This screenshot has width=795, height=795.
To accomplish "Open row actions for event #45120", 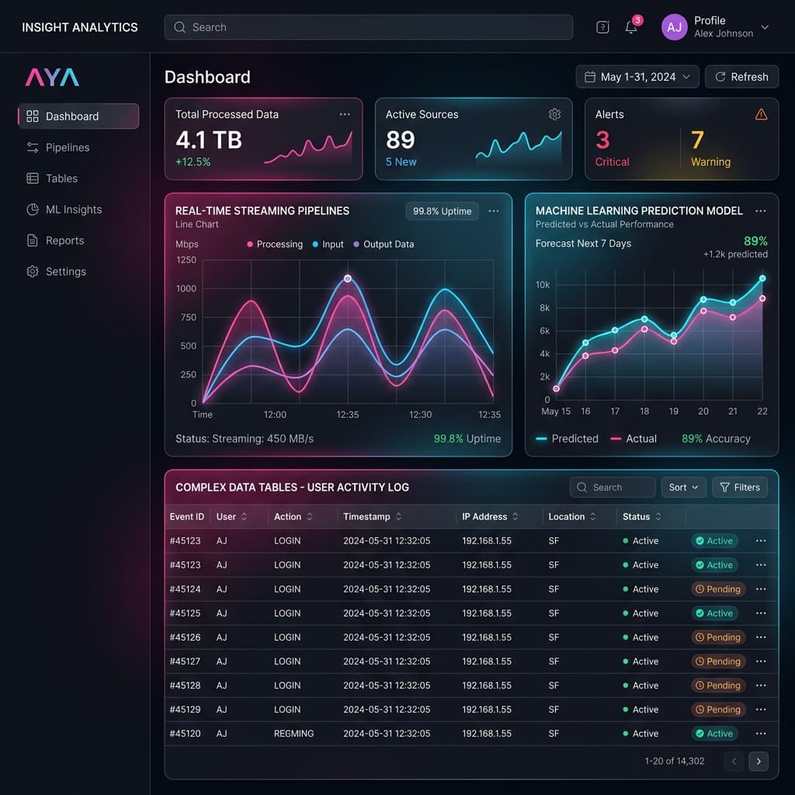I will pyautogui.click(x=761, y=733).
